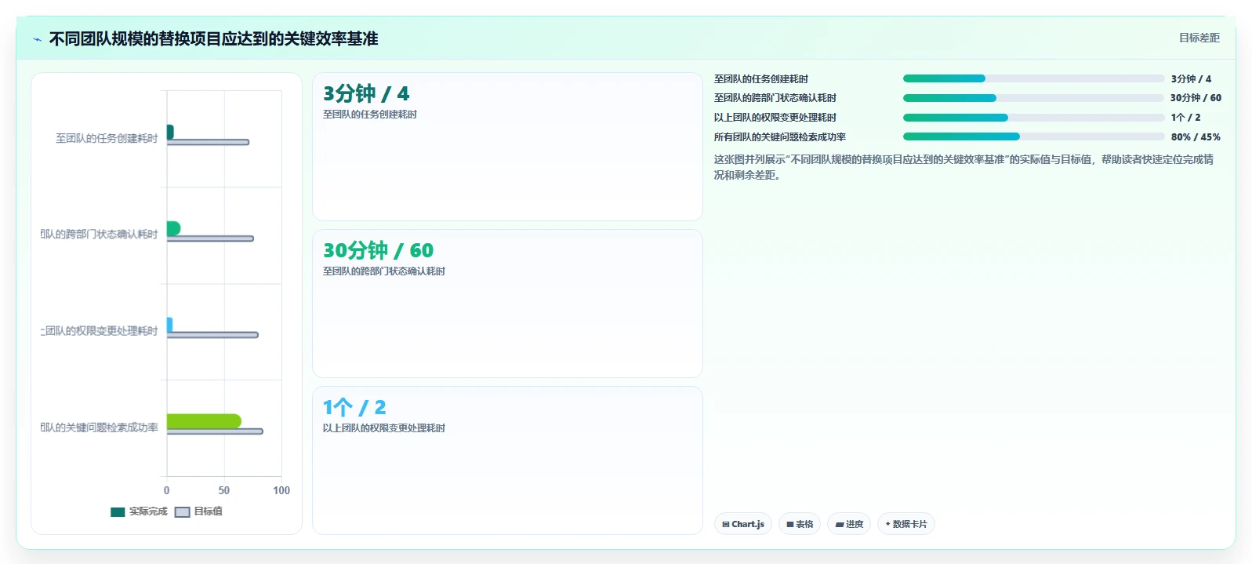Click the header icon beside the dashboard title
Image resolution: width=1252 pixels, height=564 pixels.
37,39
